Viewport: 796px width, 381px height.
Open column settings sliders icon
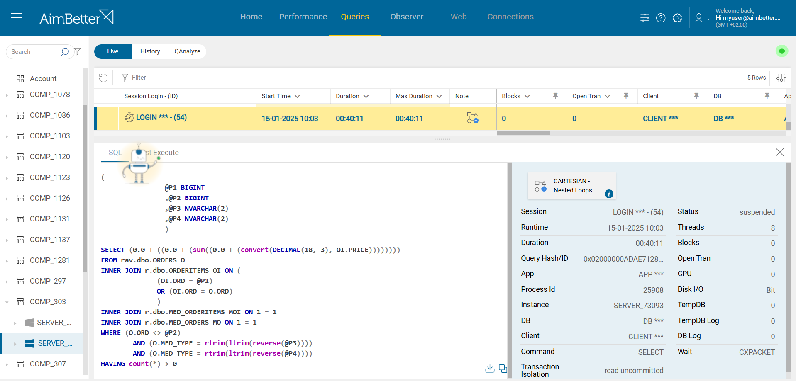(x=781, y=78)
